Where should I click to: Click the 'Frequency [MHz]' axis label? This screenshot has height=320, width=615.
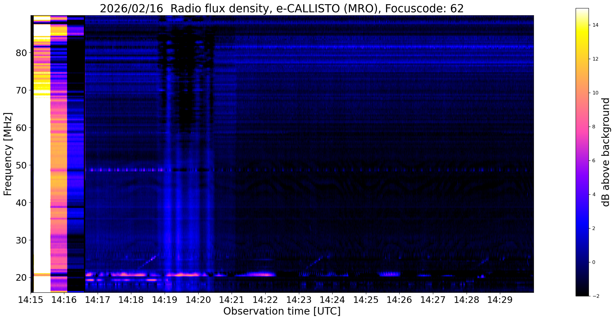(8, 154)
